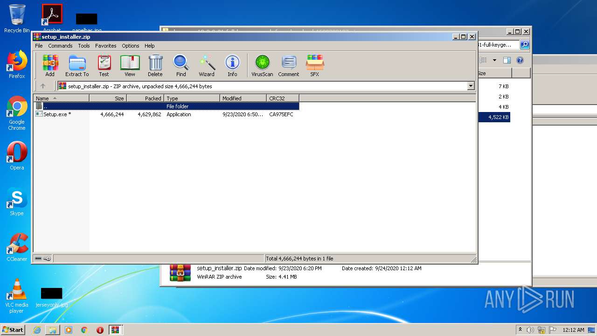Launch the Wizard wand tool
This screenshot has width=597, height=336.
(207, 65)
